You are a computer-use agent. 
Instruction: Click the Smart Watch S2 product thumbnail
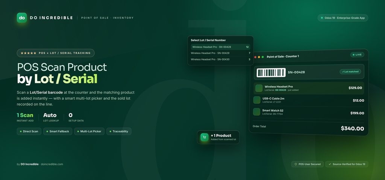(256, 112)
